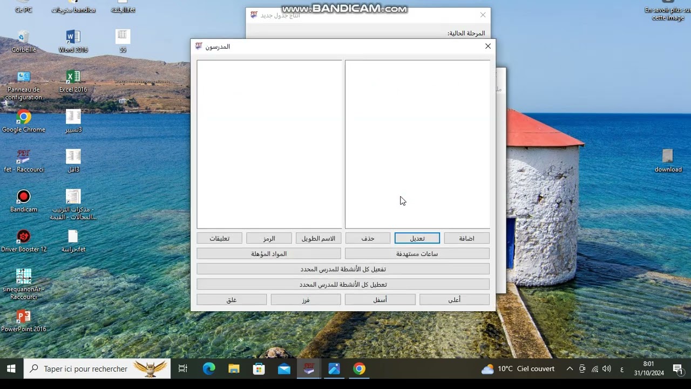
Task: Open Google Chrome desktop shortcut
Action: pos(24,122)
